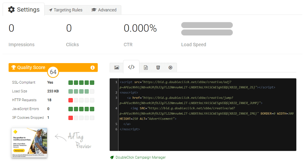305x164 pixels.
Task: Click the Targeting Rules arrow icon
Action: [x=51, y=10]
